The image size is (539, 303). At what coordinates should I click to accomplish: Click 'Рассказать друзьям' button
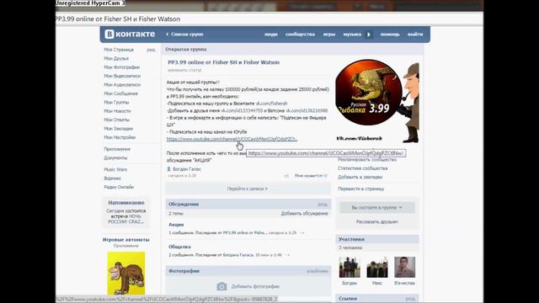377,222
